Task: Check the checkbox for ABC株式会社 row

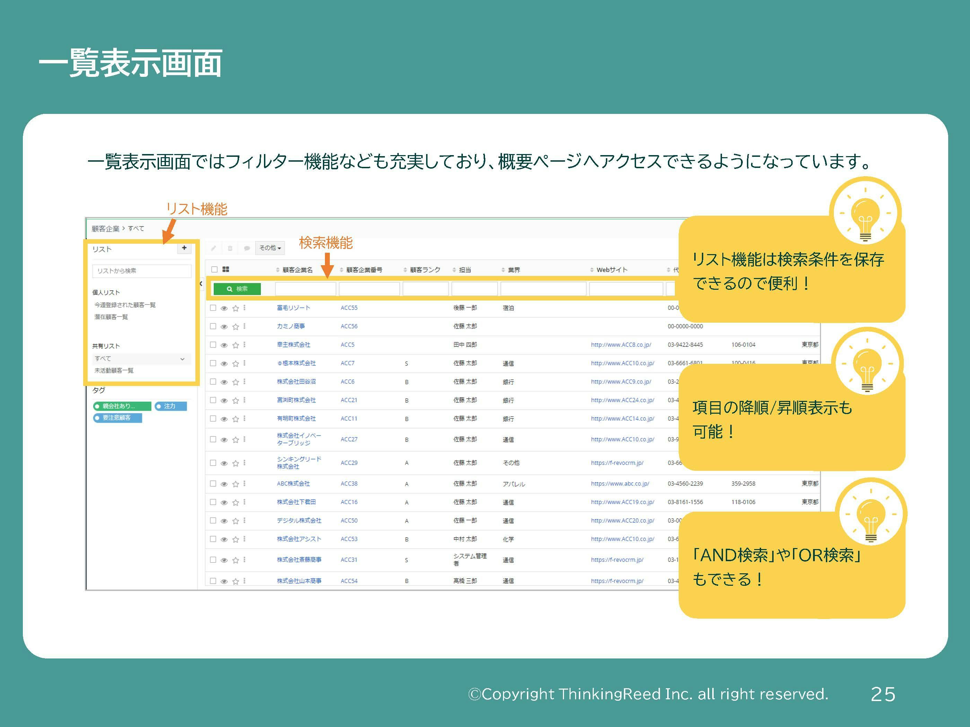Action: coord(213,483)
